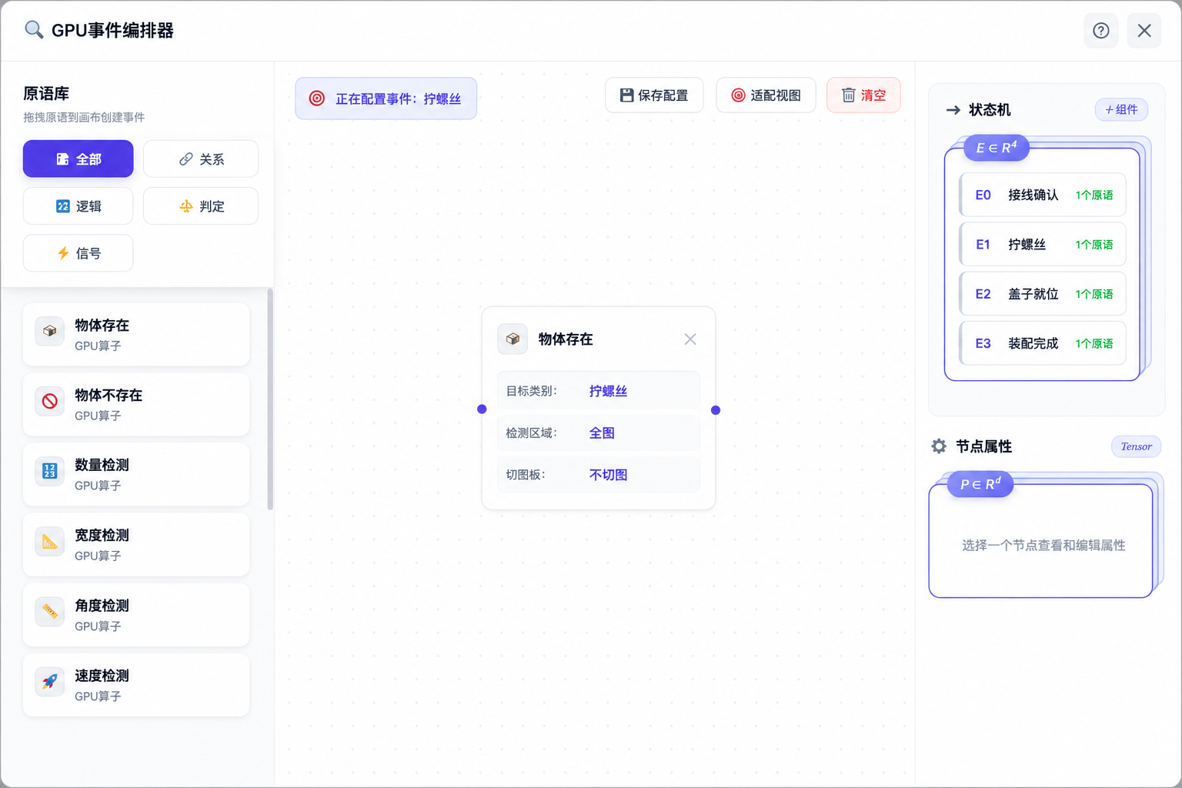The width and height of the screenshot is (1182, 788).
Task: Close the GPU事件编排器 dialog
Action: 1144,31
